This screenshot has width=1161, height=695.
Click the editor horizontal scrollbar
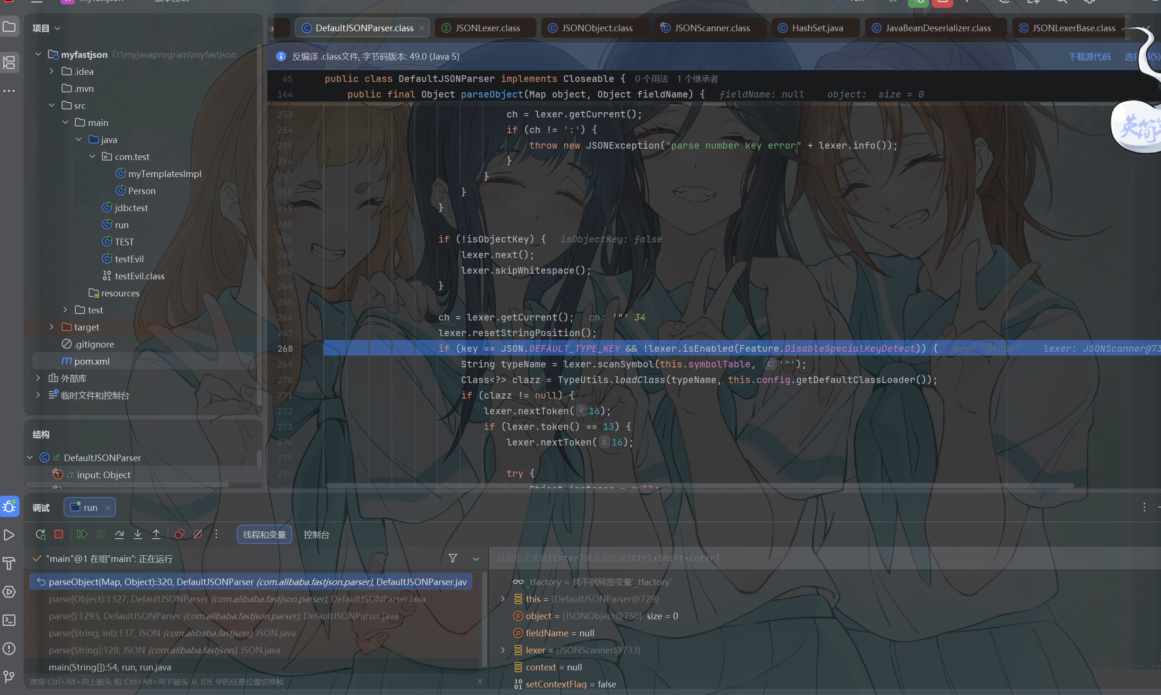pyautogui.click(x=700, y=485)
